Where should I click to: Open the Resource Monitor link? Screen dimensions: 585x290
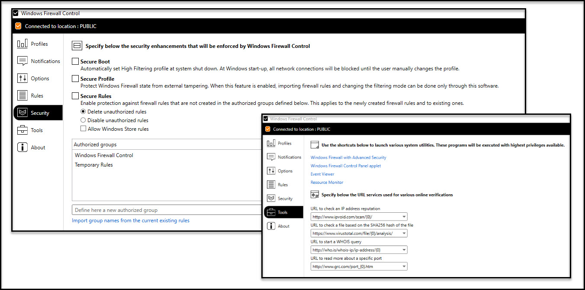[327, 182]
